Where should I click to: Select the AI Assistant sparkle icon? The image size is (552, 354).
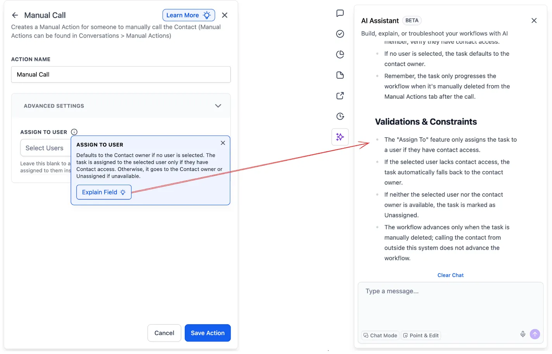coord(340,137)
